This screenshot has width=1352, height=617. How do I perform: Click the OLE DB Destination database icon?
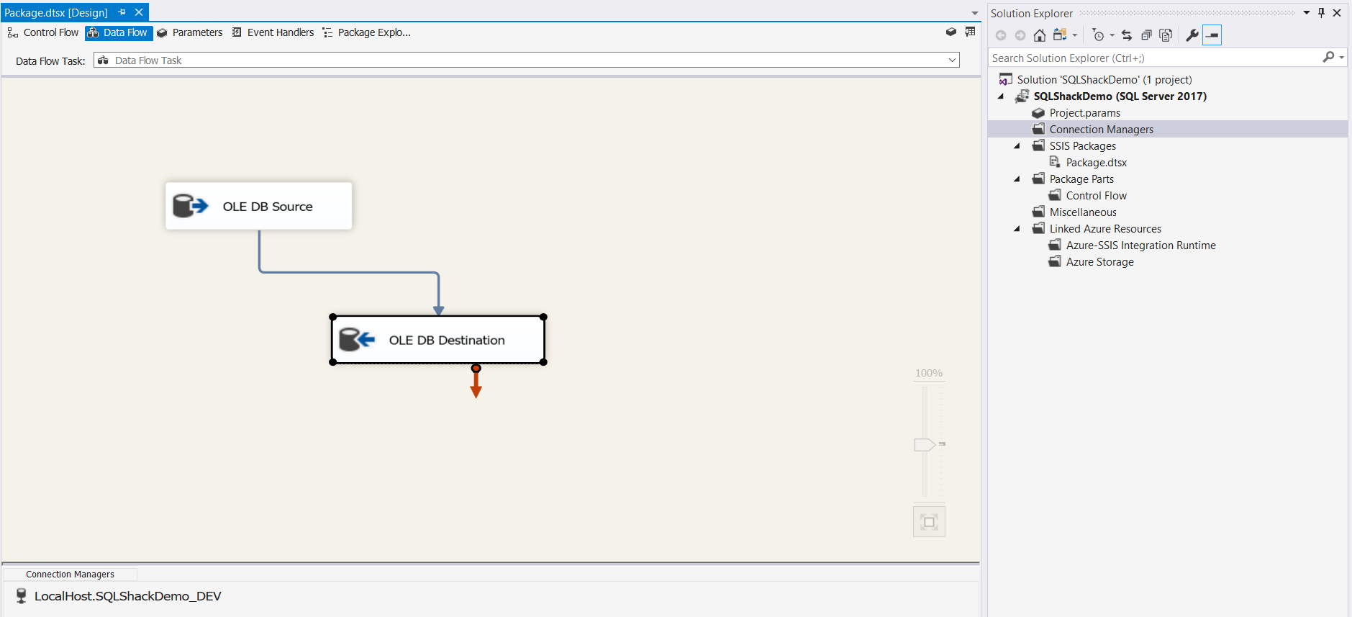357,339
